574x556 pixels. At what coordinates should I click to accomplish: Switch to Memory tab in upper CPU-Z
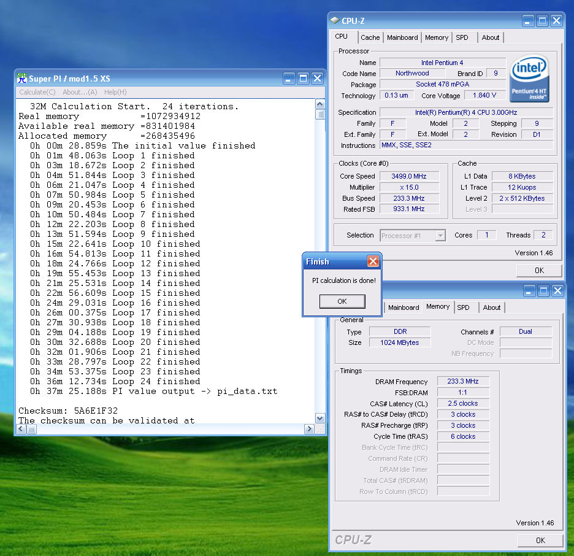point(437,37)
